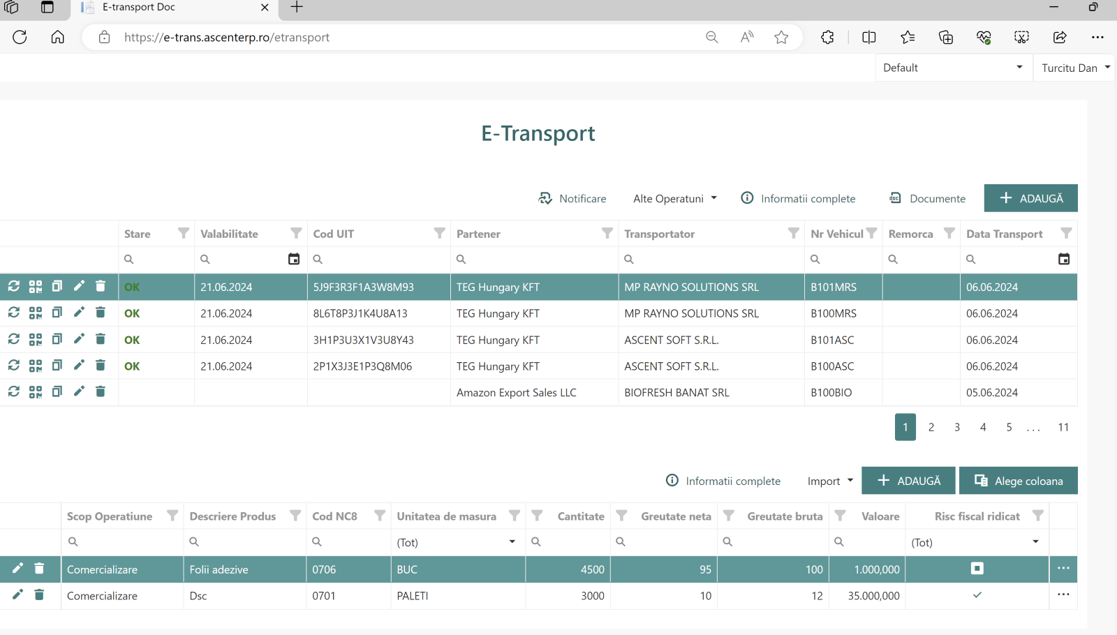Screen dimensions: 1117x635
Task: Click copy icon in ASCENT SOFT B101ASC row
Action: [x=57, y=339]
